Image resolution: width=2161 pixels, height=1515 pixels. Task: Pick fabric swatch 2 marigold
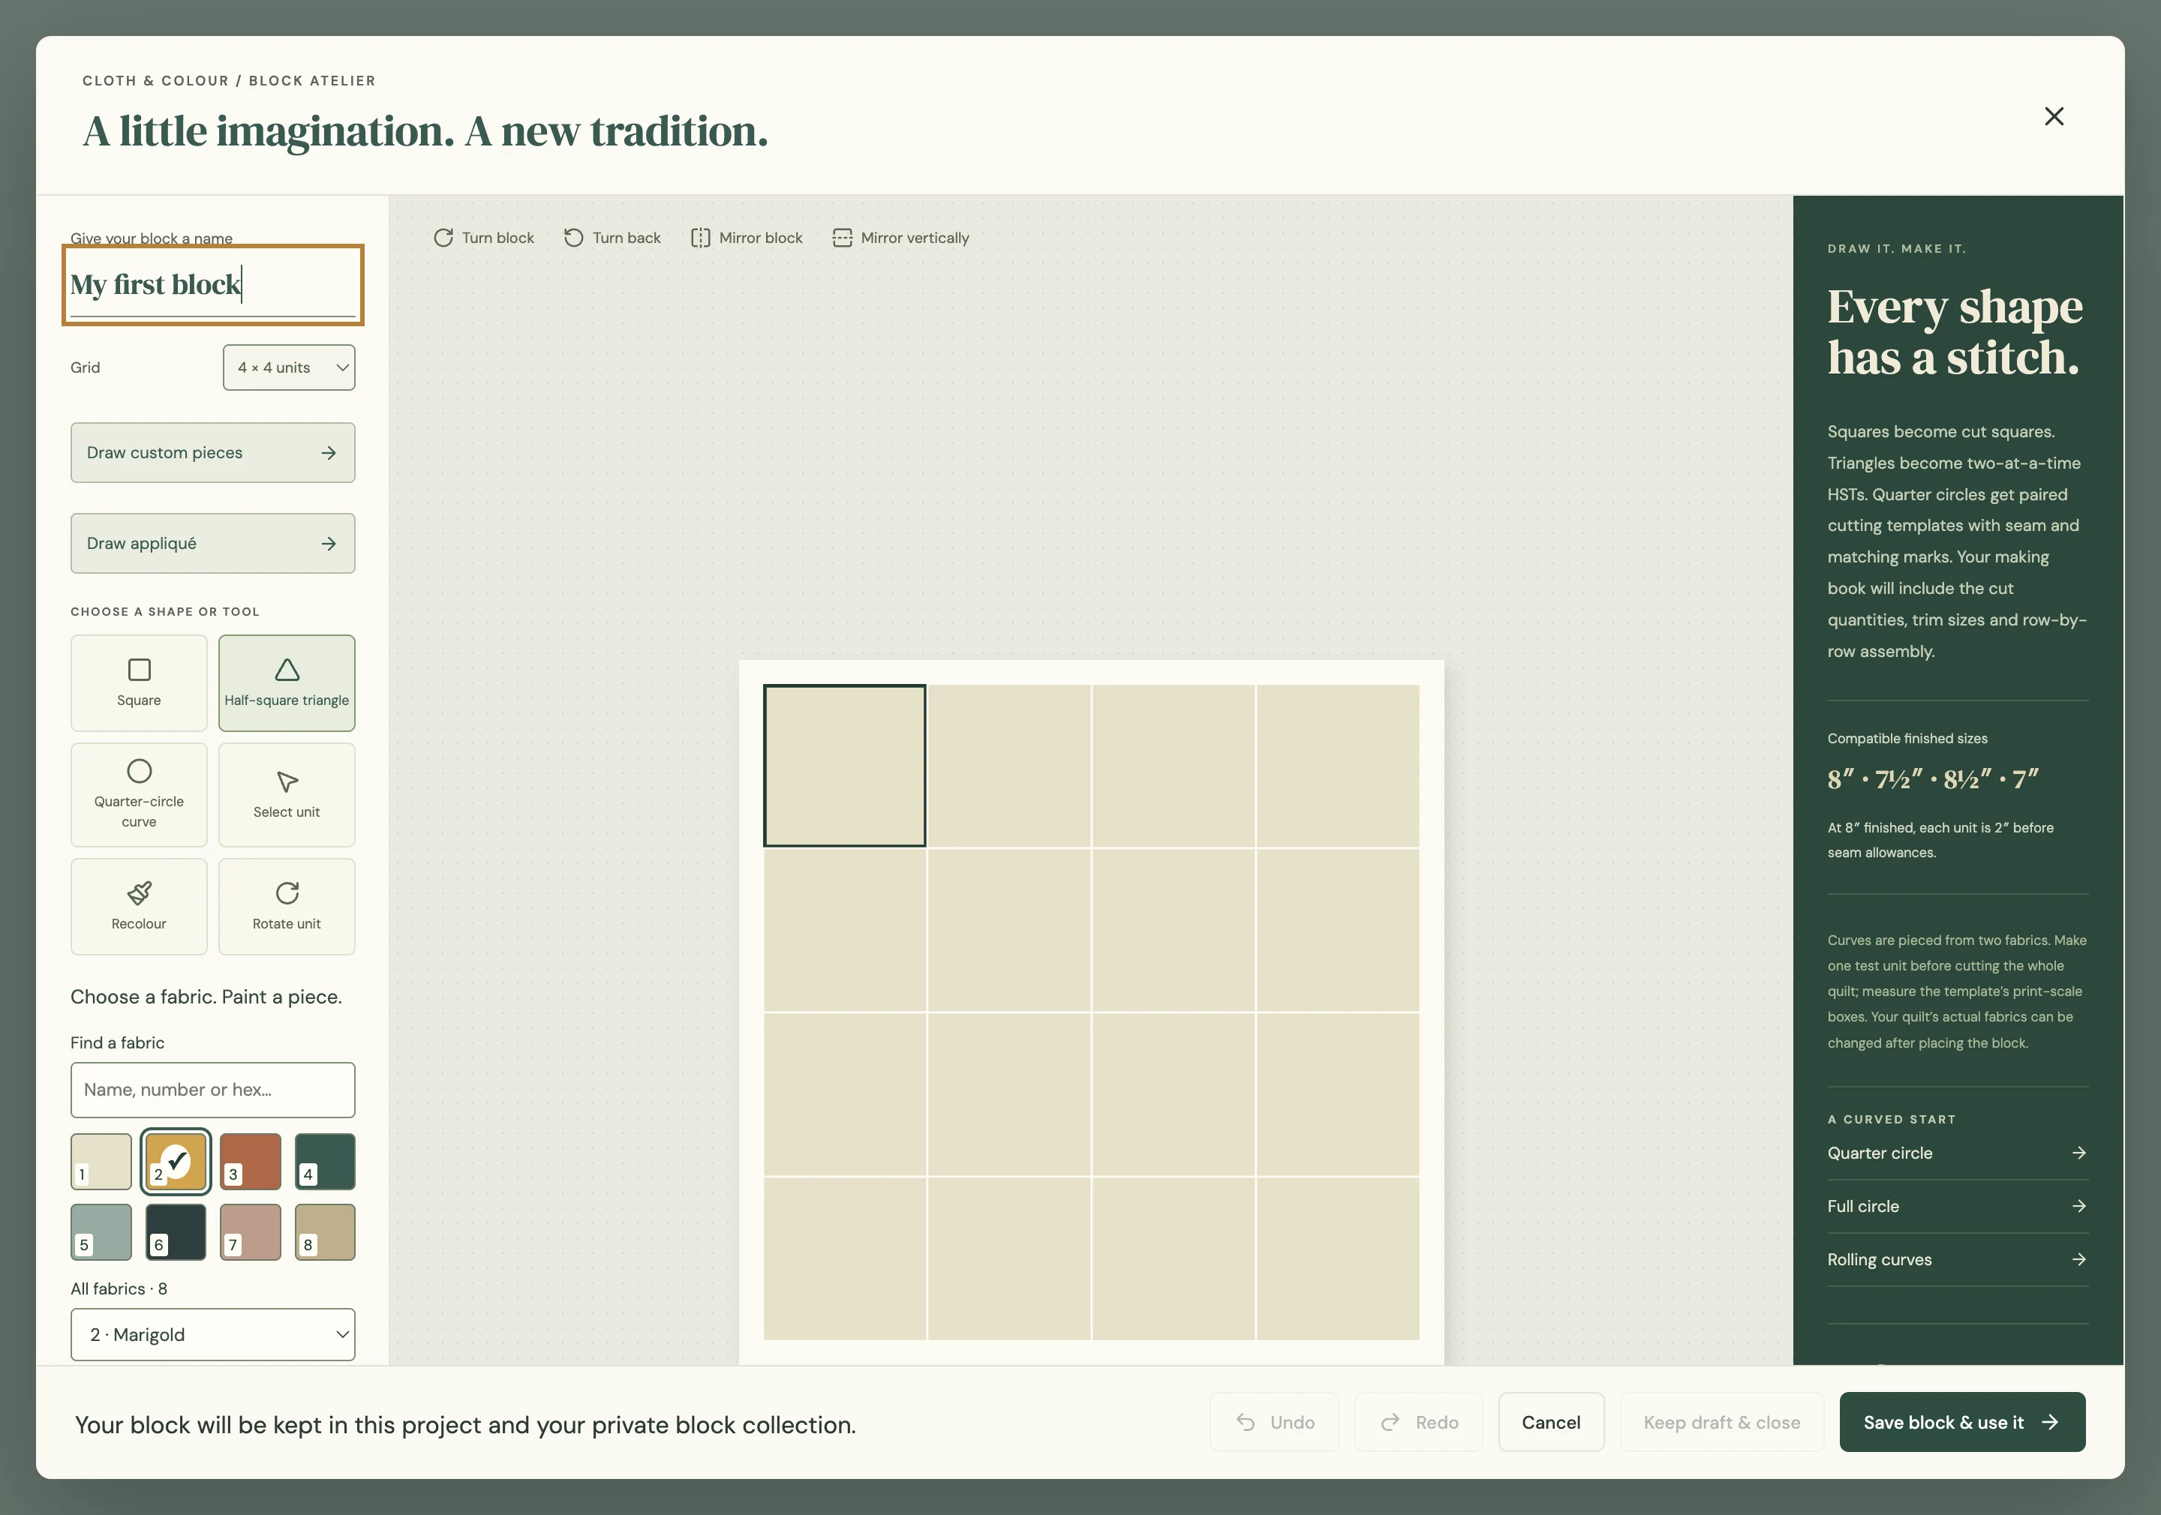click(176, 1161)
